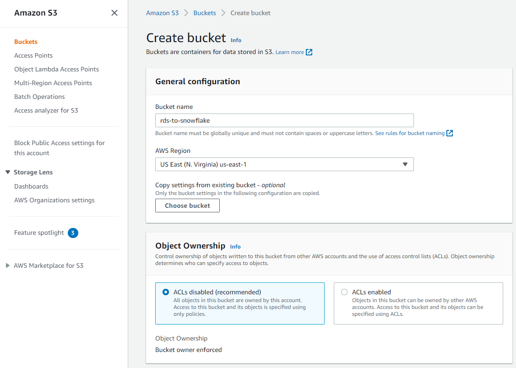
Task: Click Amazon S3 breadcrumb link
Action: 162,13
